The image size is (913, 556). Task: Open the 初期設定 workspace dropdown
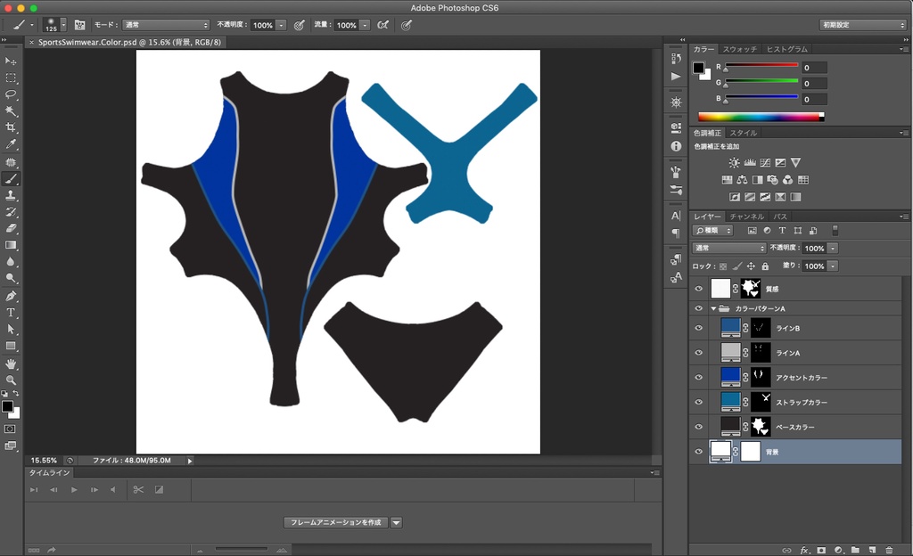click(x=862, y=25)
